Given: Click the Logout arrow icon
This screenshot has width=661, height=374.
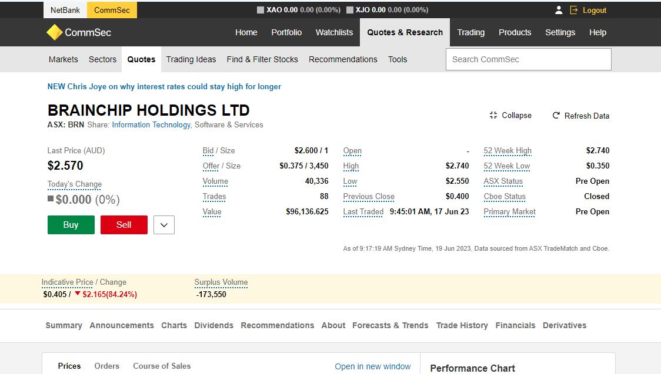Looking at the screenshot, I should tap(574, 10).
